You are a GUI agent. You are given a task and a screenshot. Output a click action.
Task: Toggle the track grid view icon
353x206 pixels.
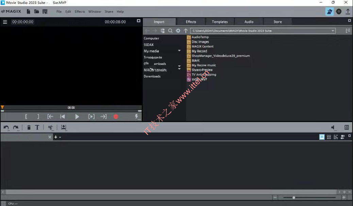(x=347, y=127)
